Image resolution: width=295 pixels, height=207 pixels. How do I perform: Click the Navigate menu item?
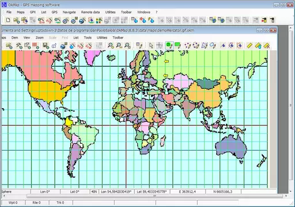[69, 12]
